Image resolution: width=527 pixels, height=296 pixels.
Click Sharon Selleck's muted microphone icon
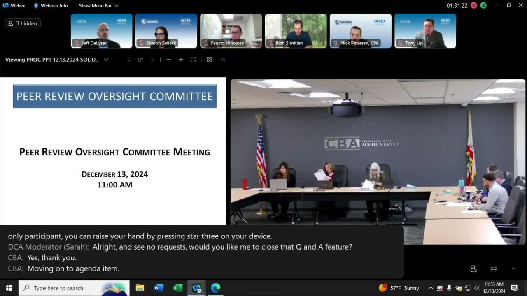pyautogui.click(x=141, y=43)
